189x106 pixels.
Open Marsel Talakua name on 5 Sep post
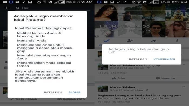123,87
